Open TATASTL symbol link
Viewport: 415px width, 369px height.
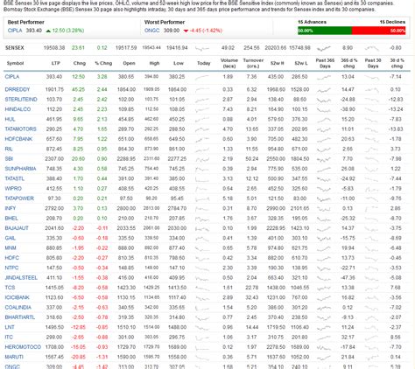click(15, 178)
